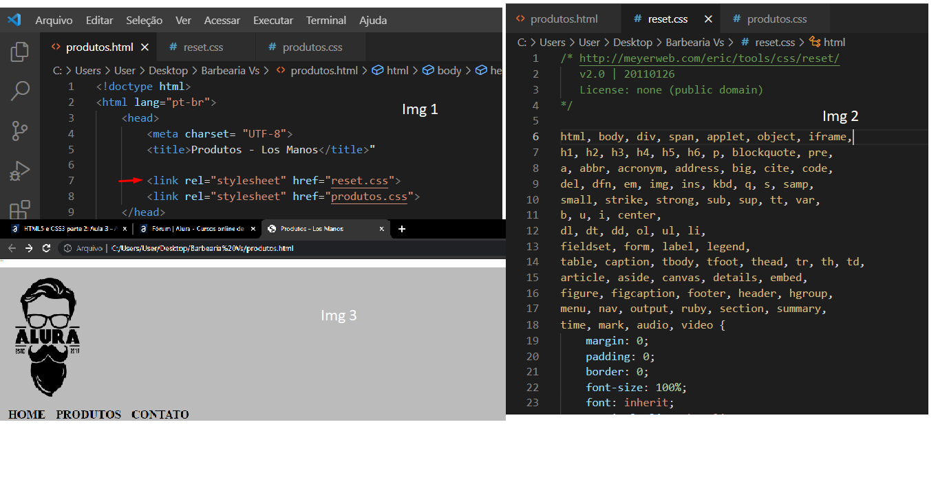Open the Editar menu

[x=100, y=21]
